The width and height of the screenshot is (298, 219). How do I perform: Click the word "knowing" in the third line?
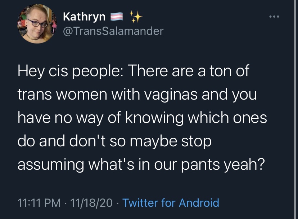pyautogui.click(x=154, y=118)
